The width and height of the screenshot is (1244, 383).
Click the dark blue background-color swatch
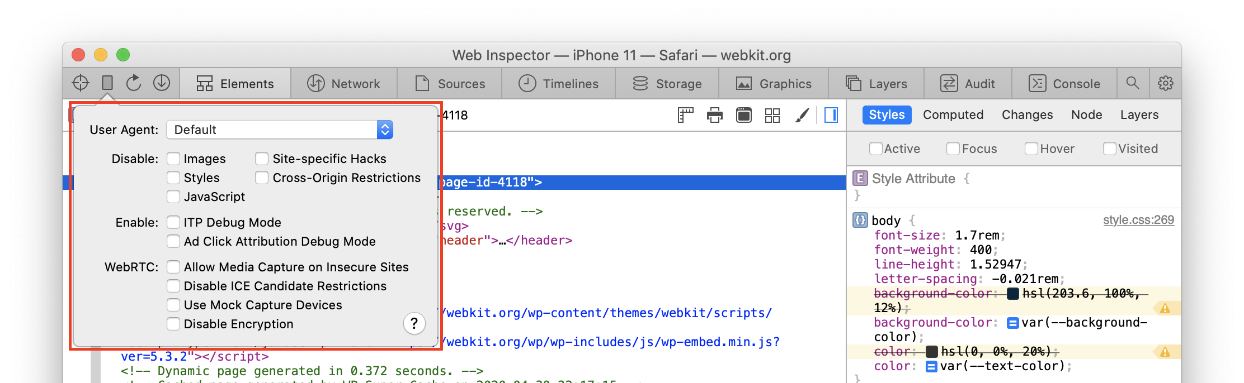[x=1012, y=294]
